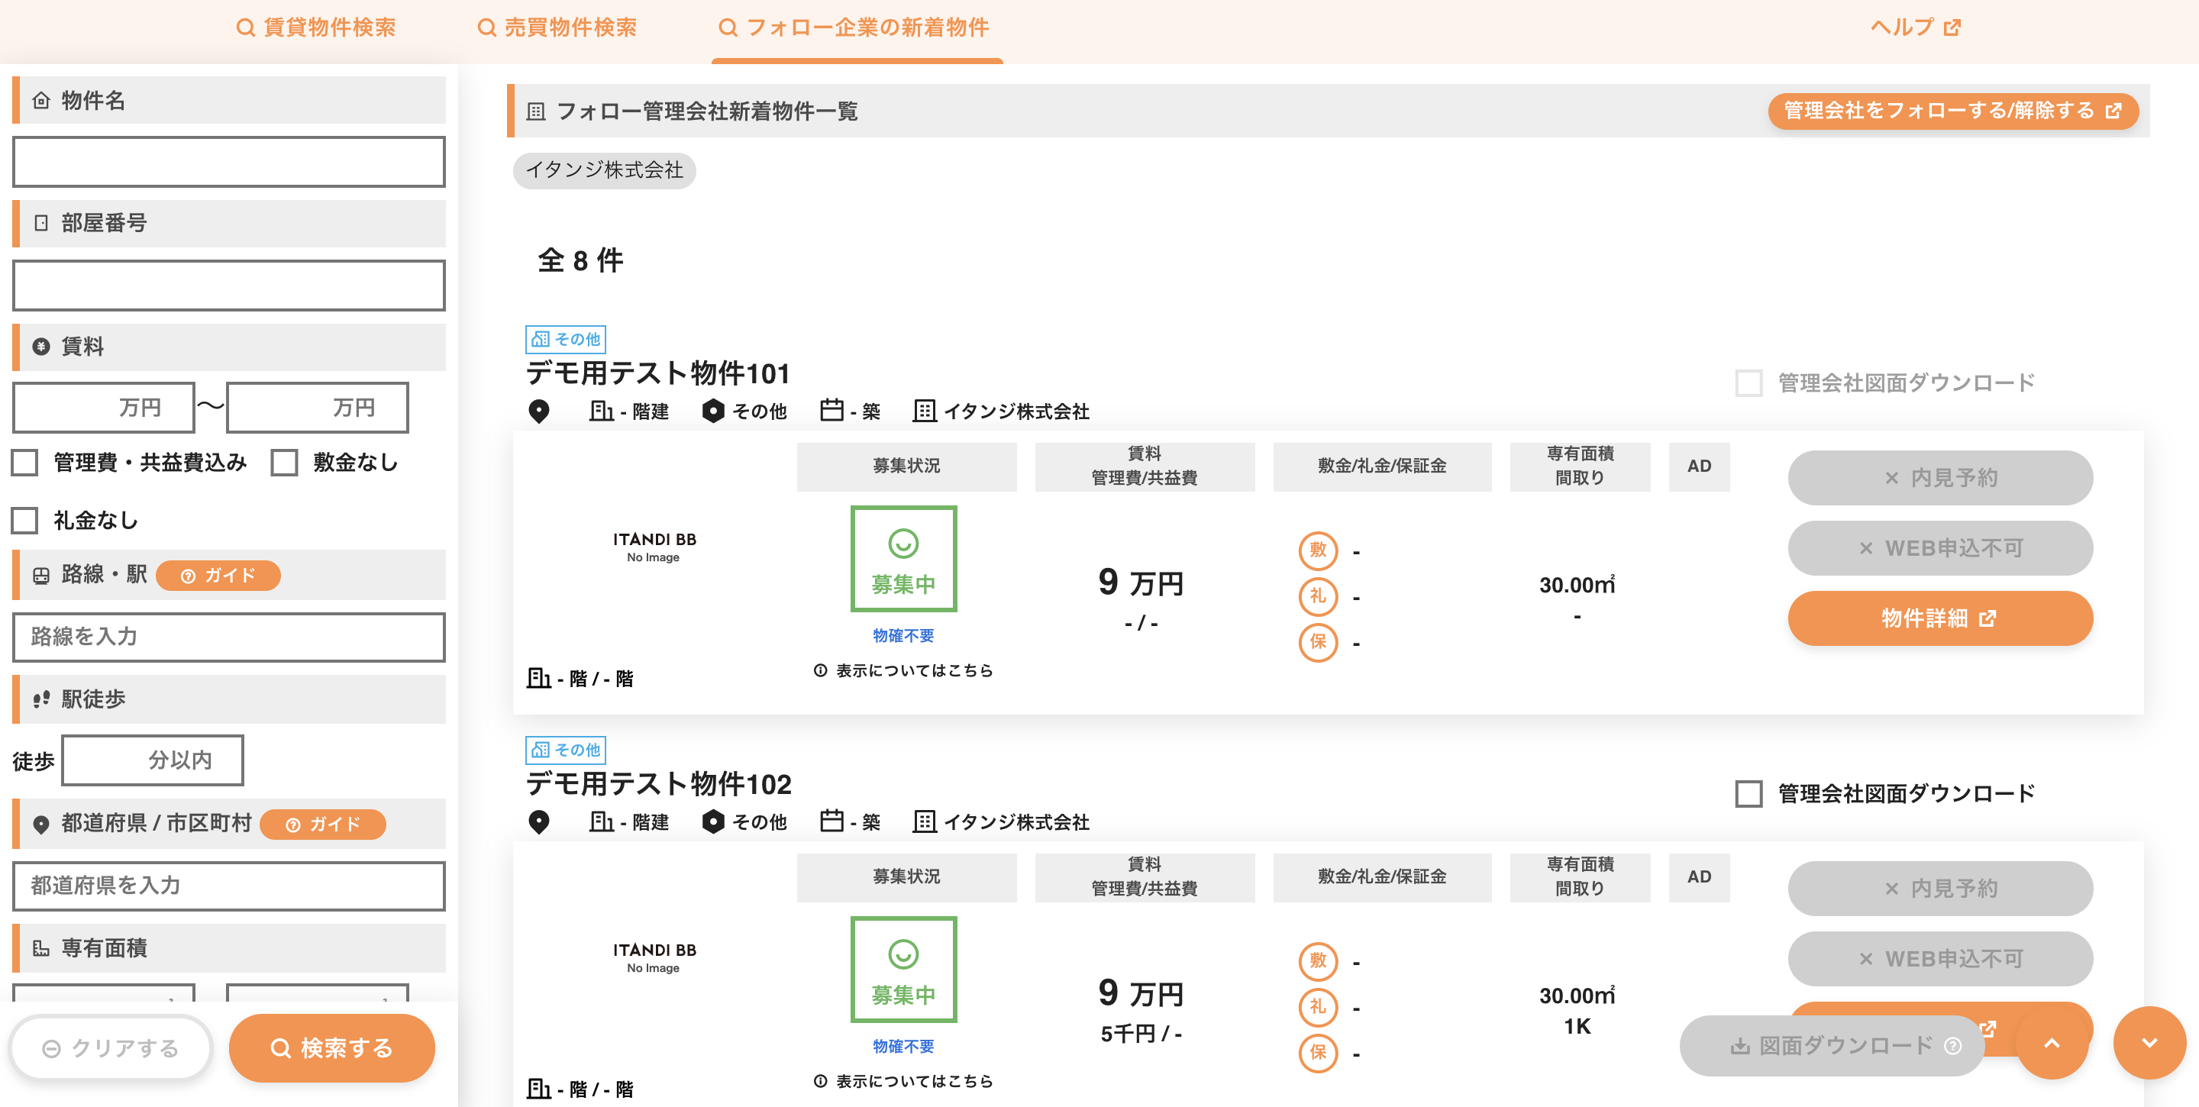The width and height of the screenshot is (2199, 1107).
Task: Open the 路線・駅 ガイド button
Action: pos(218,576)
